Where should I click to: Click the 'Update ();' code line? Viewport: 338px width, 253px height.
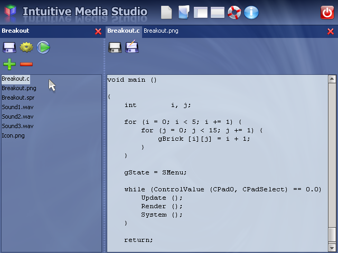(x=162, y=198)
